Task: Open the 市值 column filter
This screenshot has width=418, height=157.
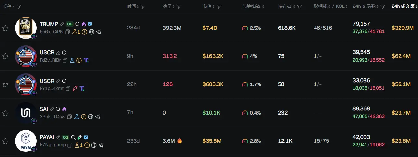Action: [x=219, y=6]
